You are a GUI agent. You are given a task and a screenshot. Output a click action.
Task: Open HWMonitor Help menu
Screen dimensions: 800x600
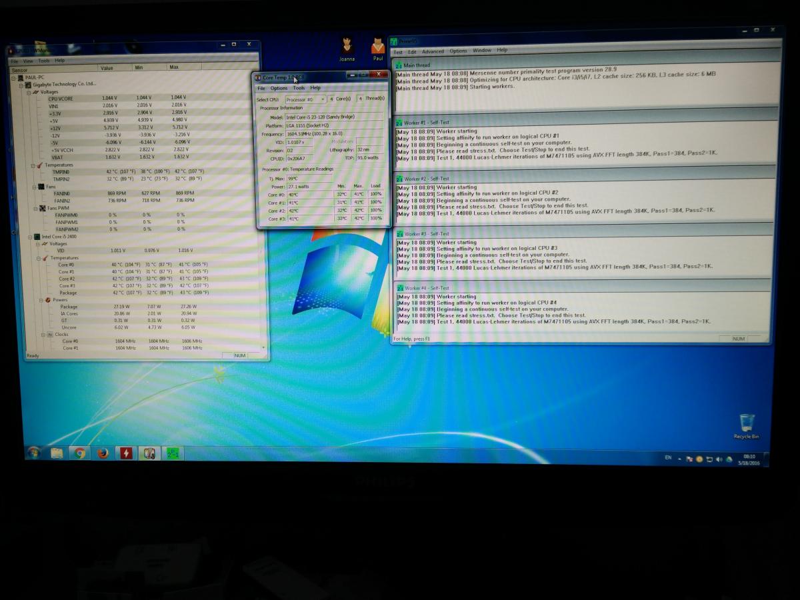(x=60, y=61)
